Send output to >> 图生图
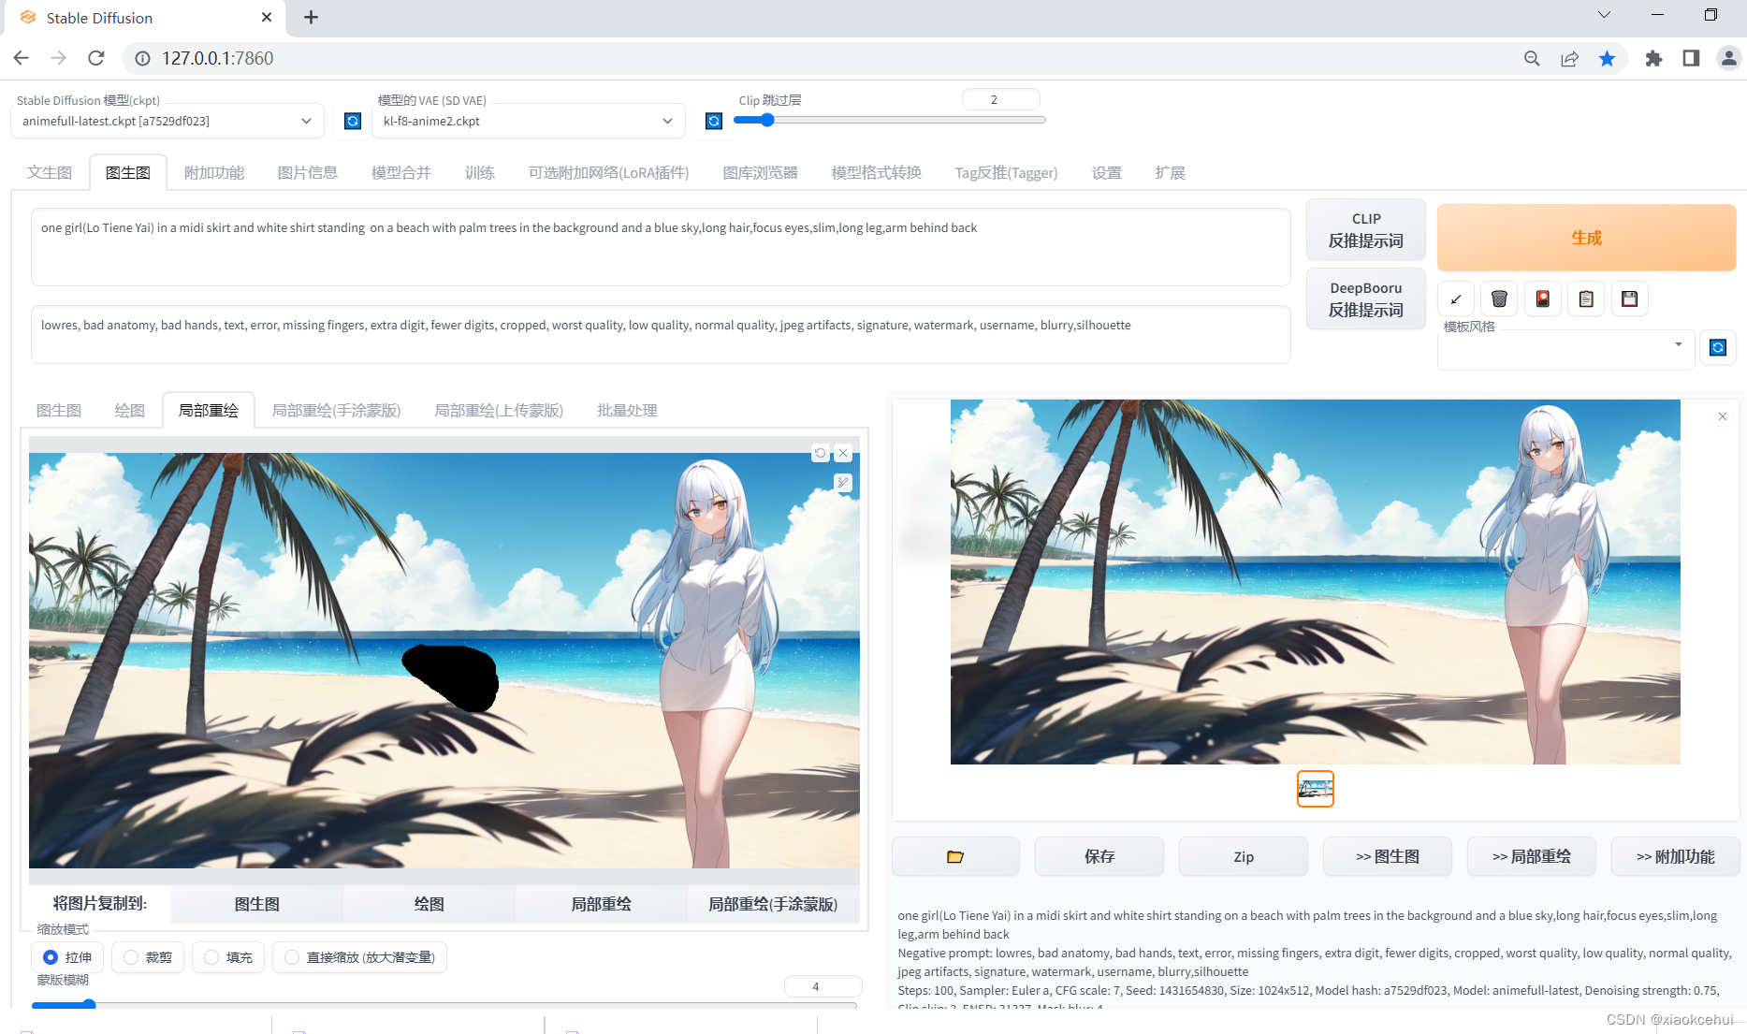Screen dimensions: 1747x1034 point(1388,856)
